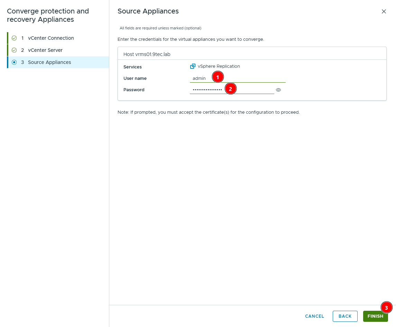Click the Password label
Viewport: 396px width, 327px height.
click(134, 90)
